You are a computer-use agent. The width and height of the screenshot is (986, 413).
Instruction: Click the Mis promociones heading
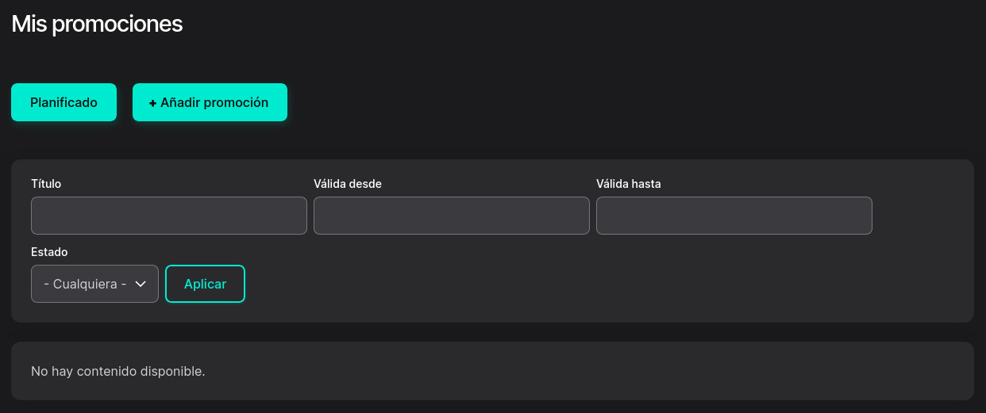point(97,24)
